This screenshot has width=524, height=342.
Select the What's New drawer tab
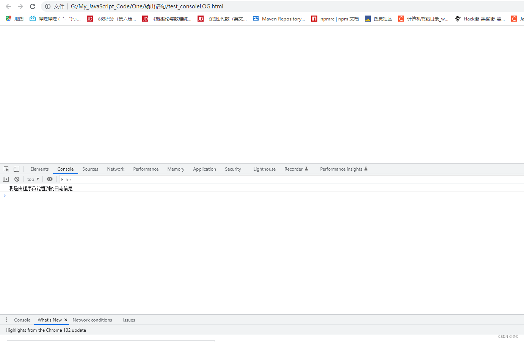click(50, 320)
